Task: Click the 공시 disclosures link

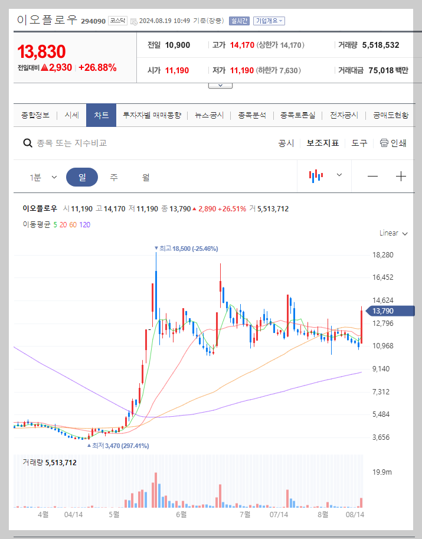Action: pos(286,143)
